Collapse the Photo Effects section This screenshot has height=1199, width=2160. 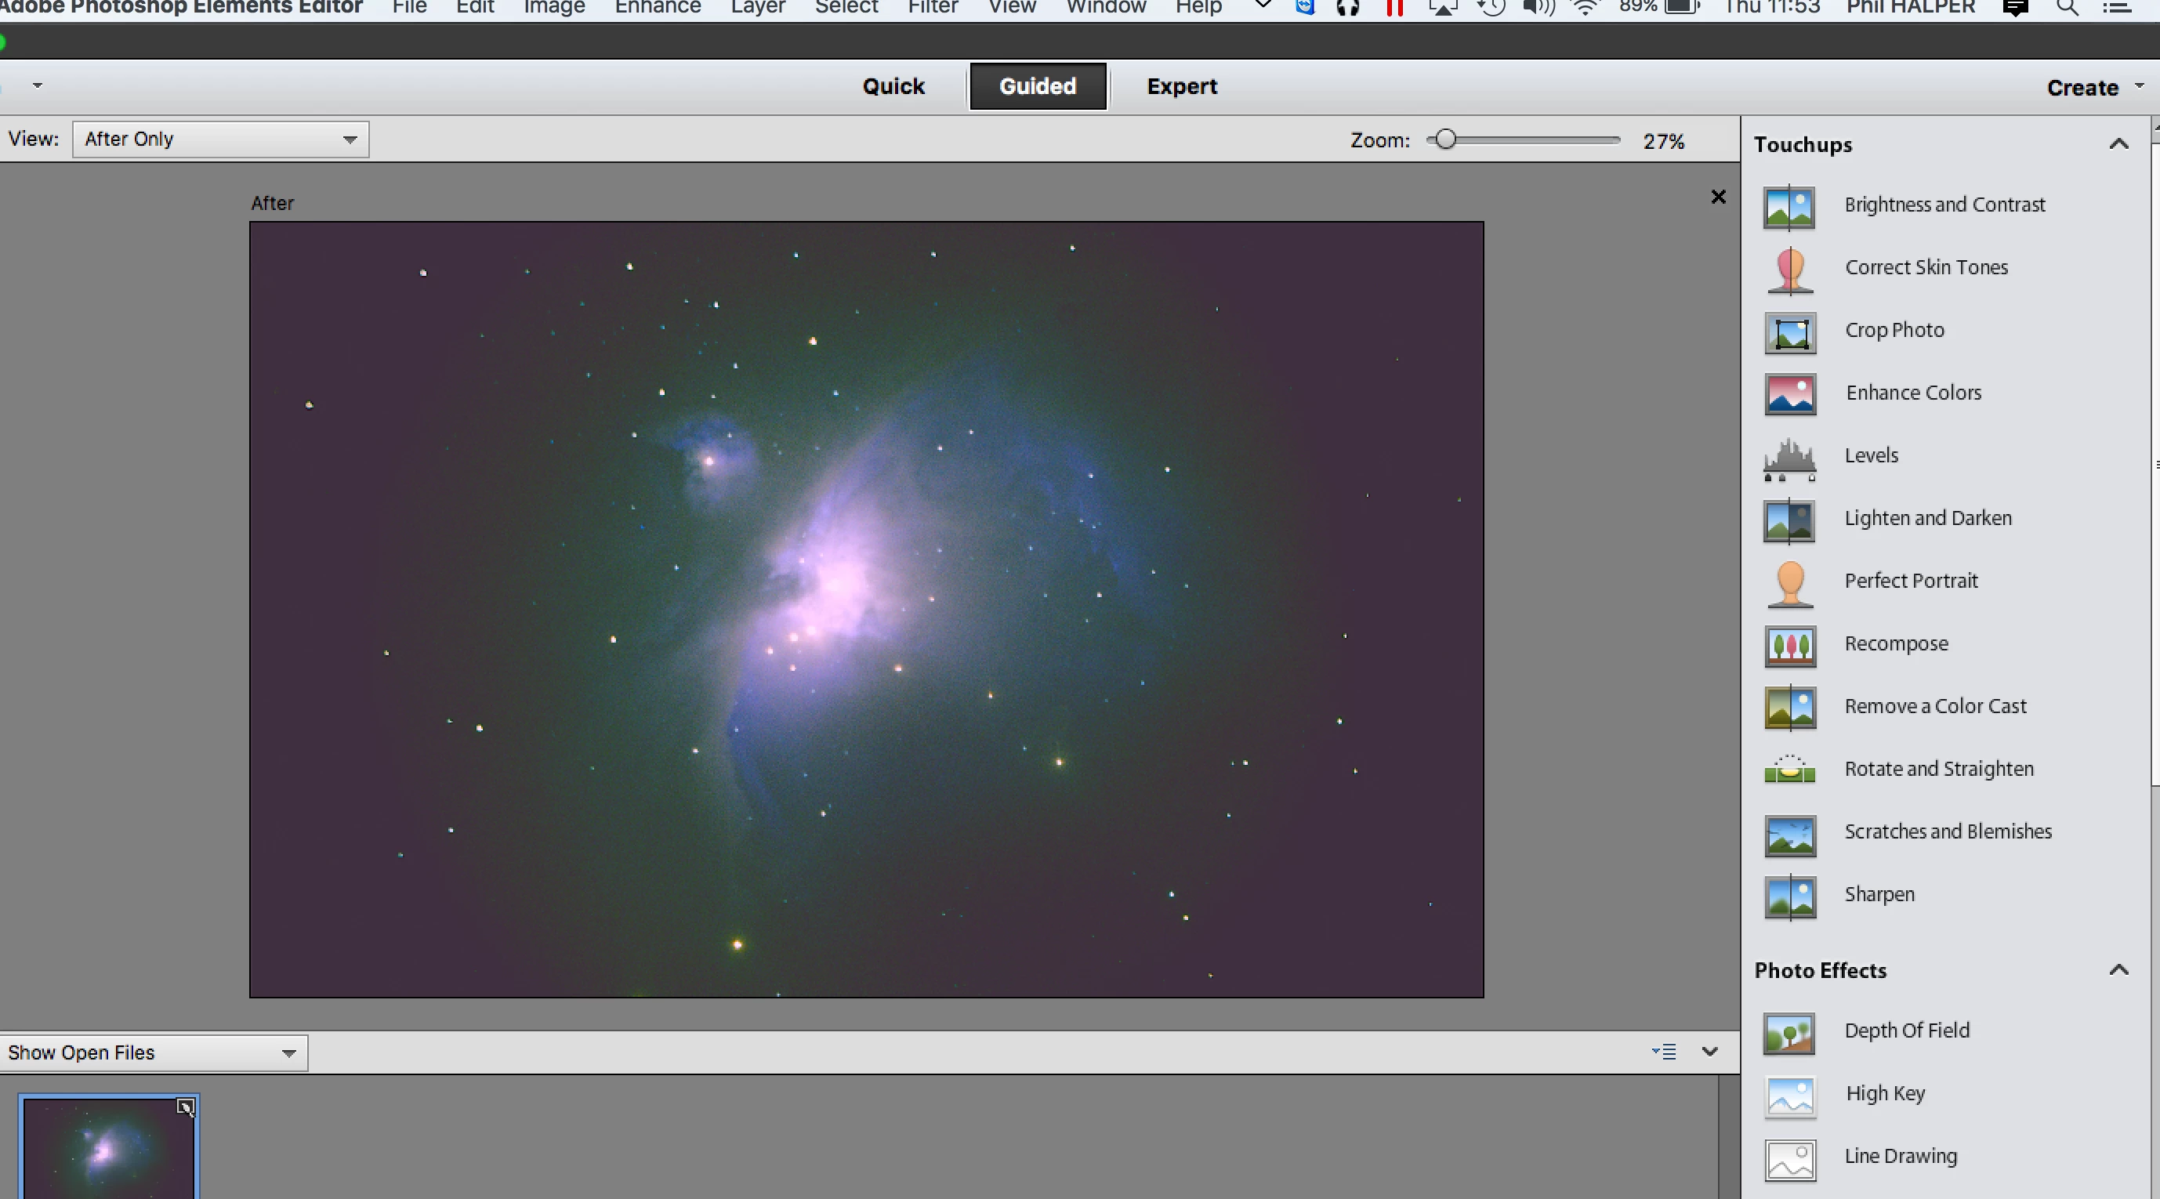click(2118, 970)
